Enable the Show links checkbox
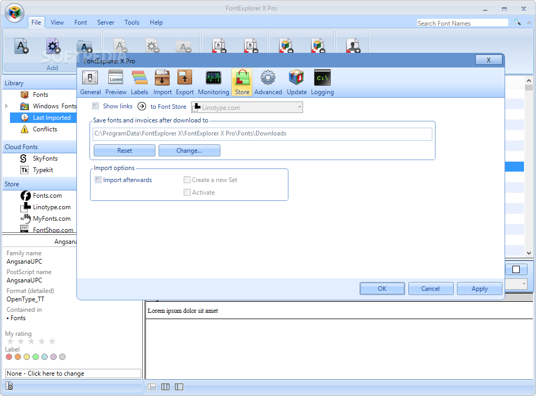The image size is (536, 396). [x=96, y=106]
